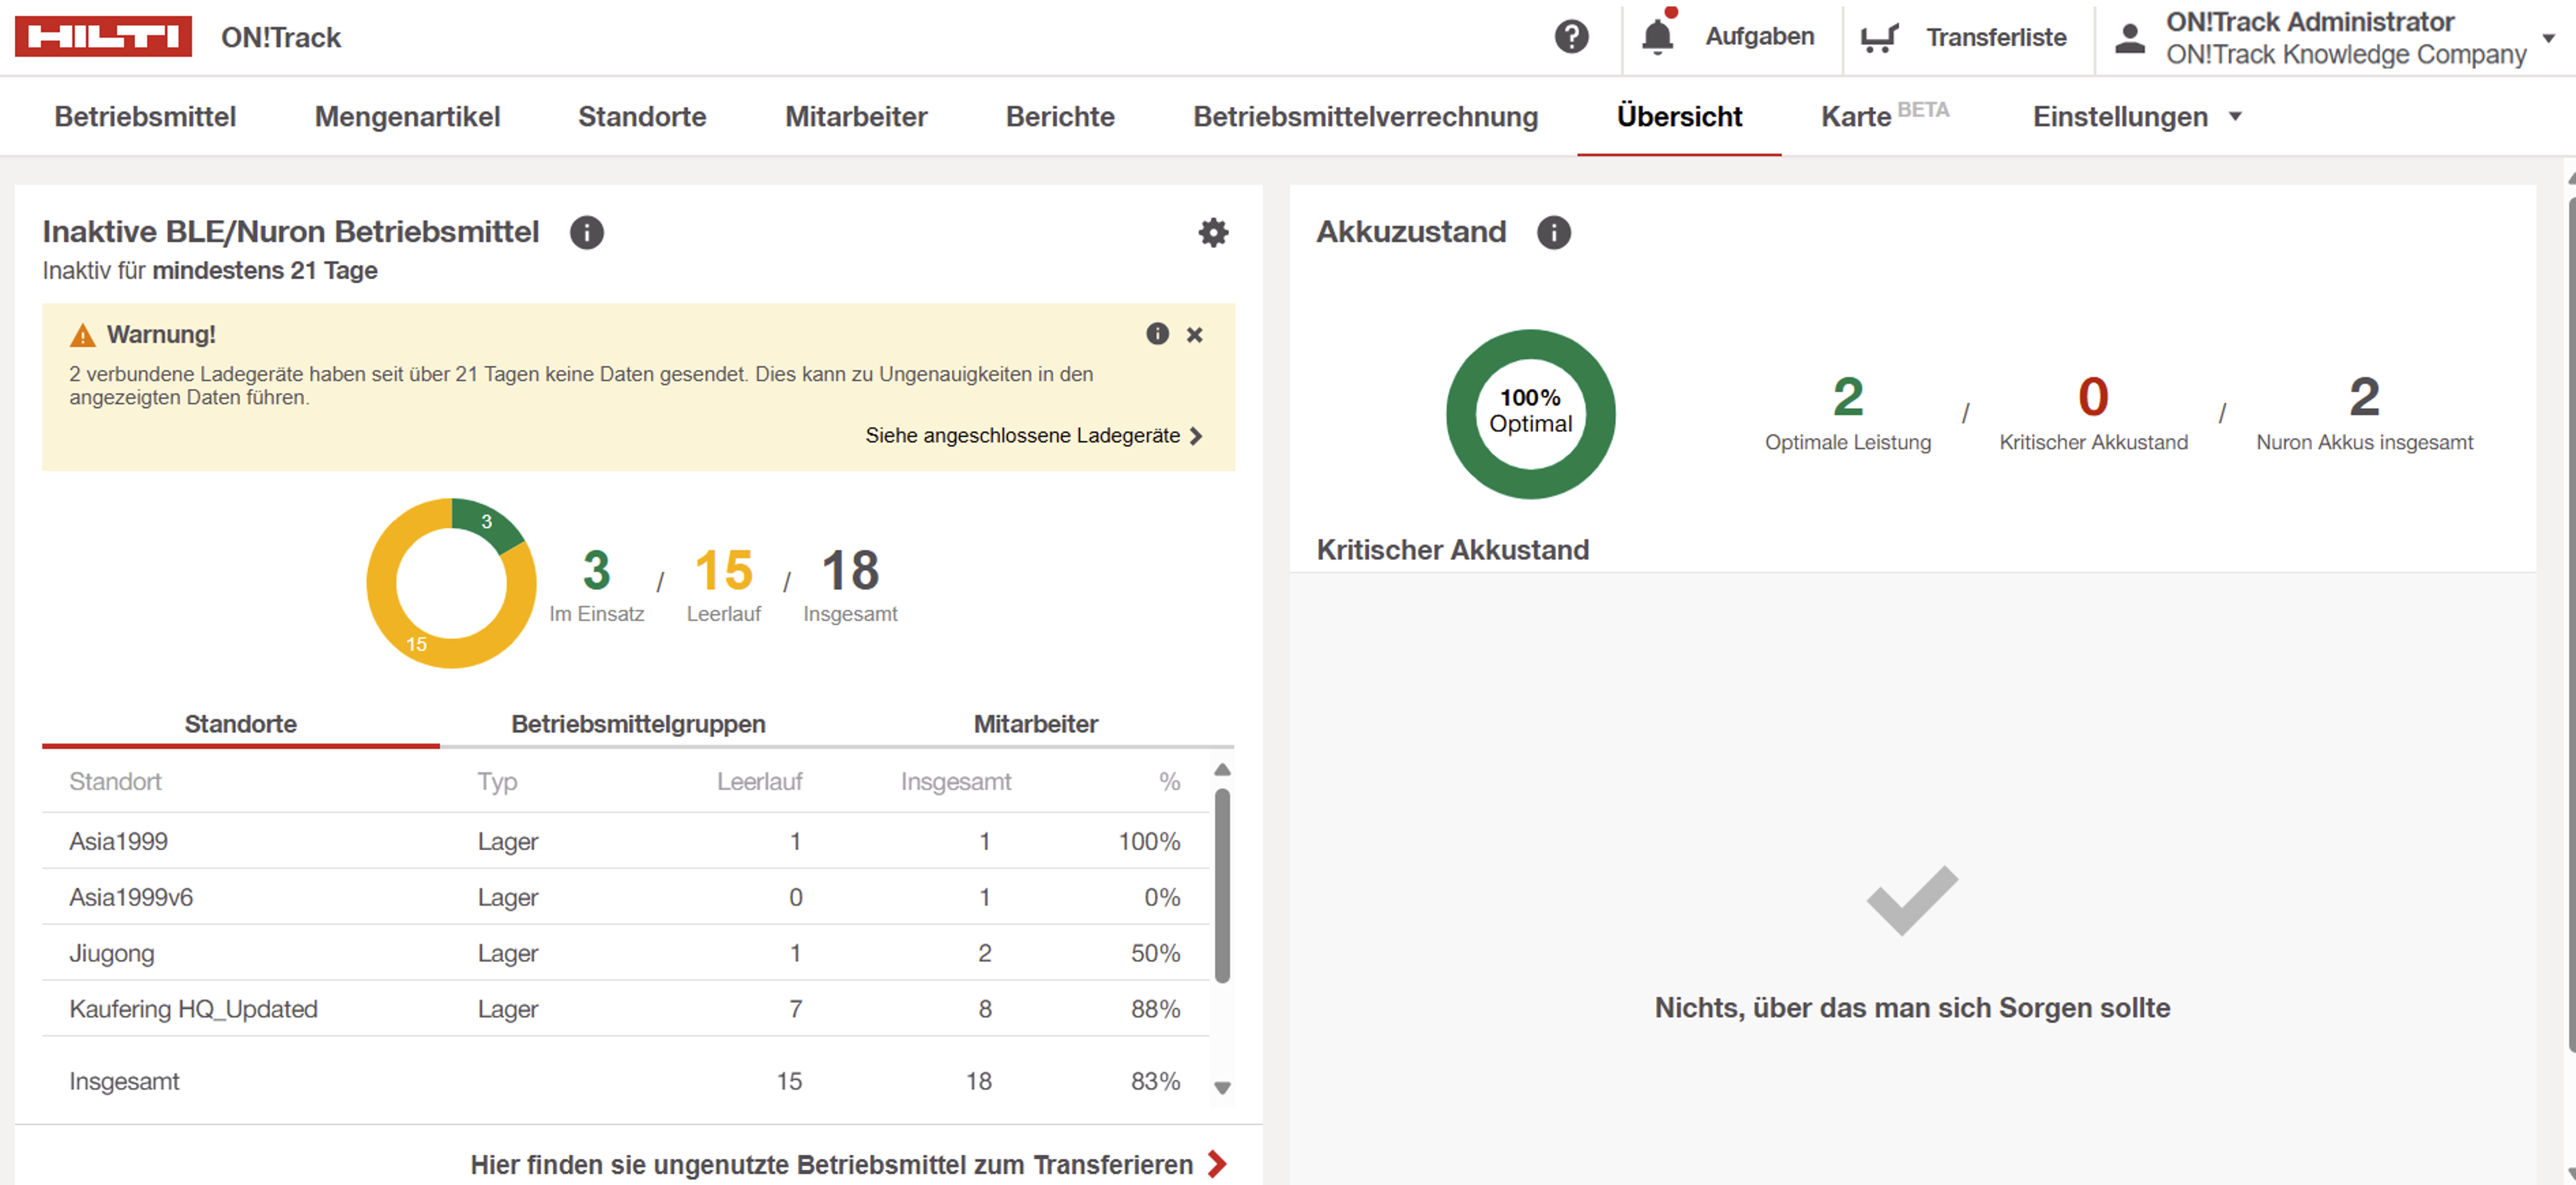Click the table scrollbar up arrow

pyautogui.click(x=1222, y=770)
